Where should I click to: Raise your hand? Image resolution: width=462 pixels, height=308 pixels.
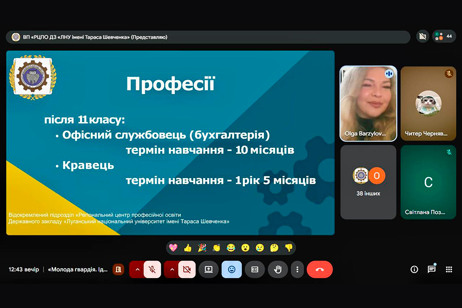[278, 269]
